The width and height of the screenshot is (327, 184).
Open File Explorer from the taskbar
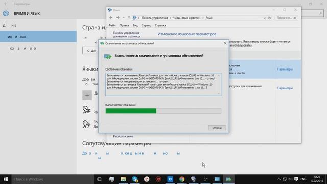123,179
